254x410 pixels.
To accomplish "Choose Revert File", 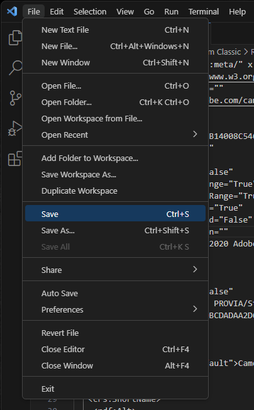I will point(115,333).
